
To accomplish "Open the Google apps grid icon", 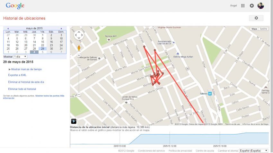I will (x=243, y=6).
